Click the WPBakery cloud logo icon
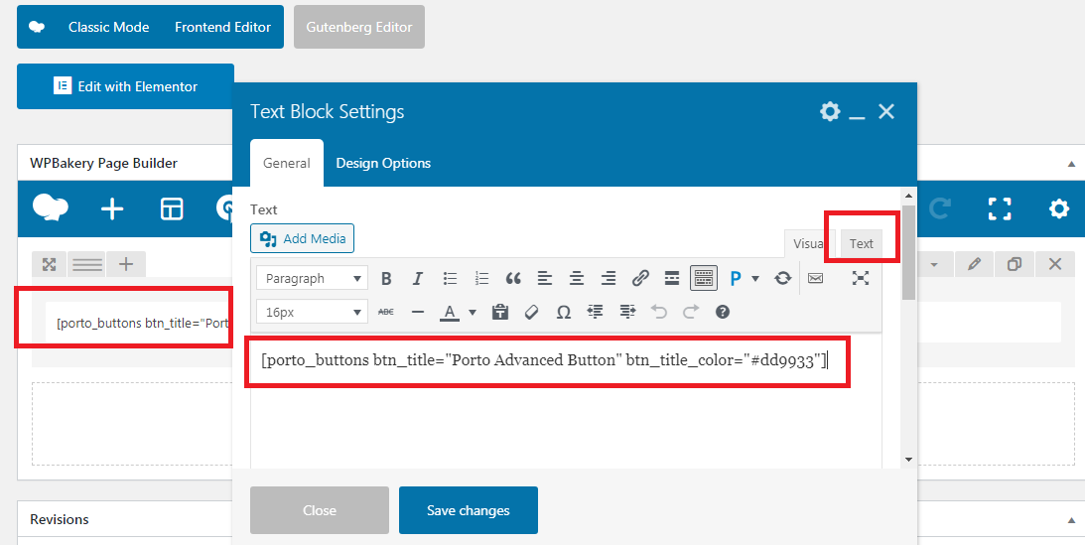This screenshot has width=1085, height=545. (x=51, y=208)
